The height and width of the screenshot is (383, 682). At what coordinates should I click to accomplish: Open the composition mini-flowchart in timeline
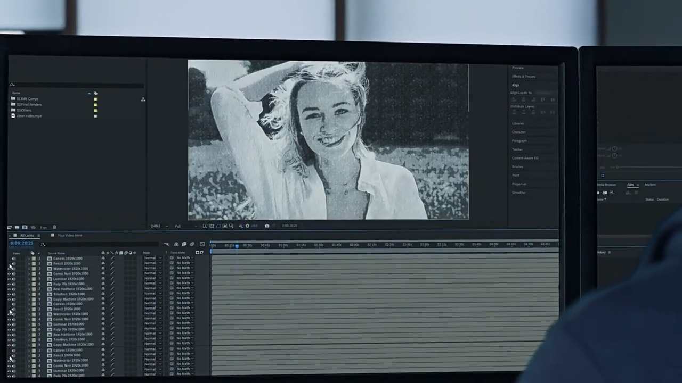point(166,244)
